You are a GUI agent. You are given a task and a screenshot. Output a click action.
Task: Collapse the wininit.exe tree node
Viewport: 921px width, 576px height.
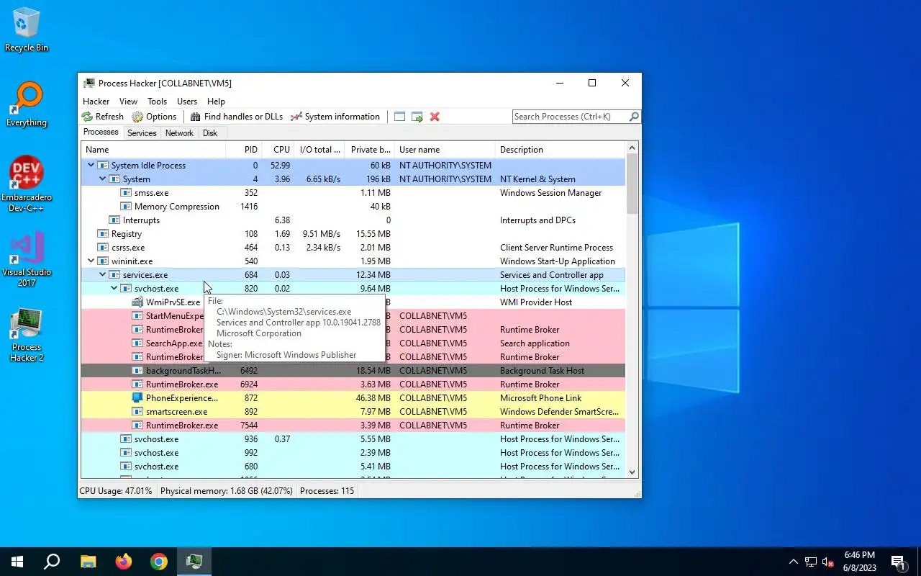point(91,261)
